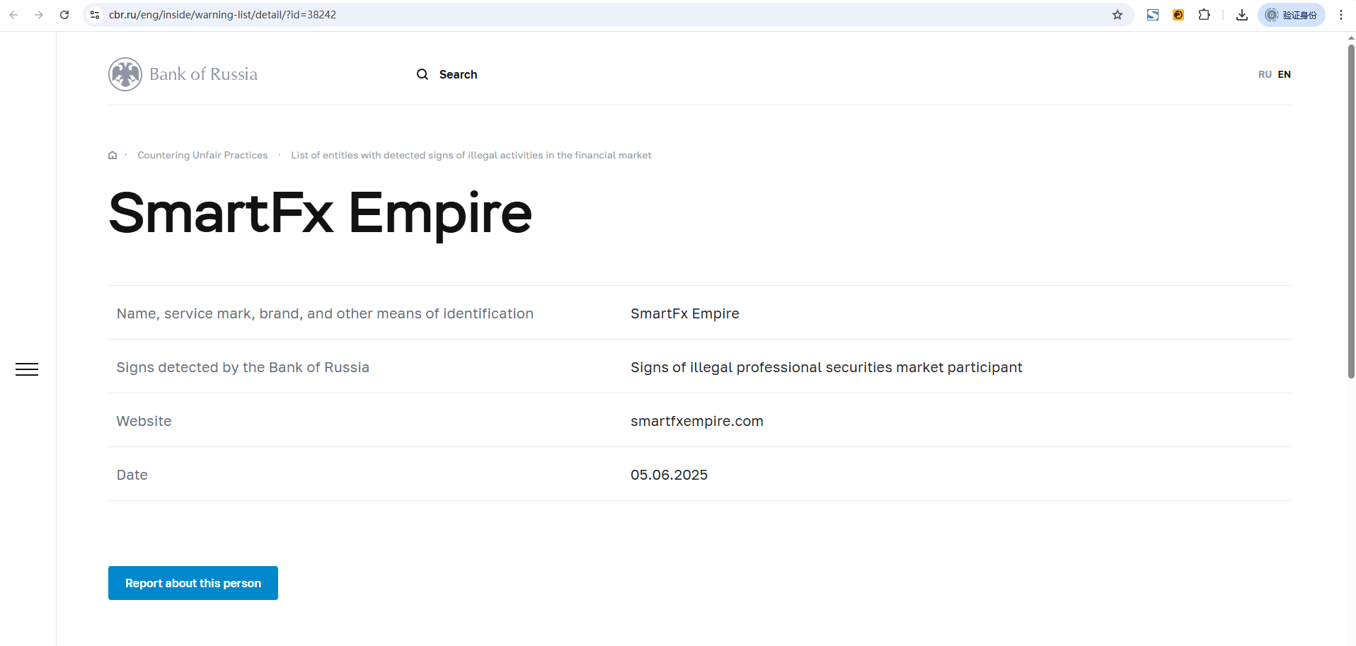Open the hamburger side menu
The image size is (1356, 646).
[x=27, y=369]
